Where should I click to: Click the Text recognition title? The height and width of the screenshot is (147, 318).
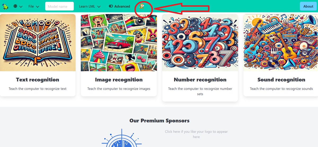tap(38, 80)
